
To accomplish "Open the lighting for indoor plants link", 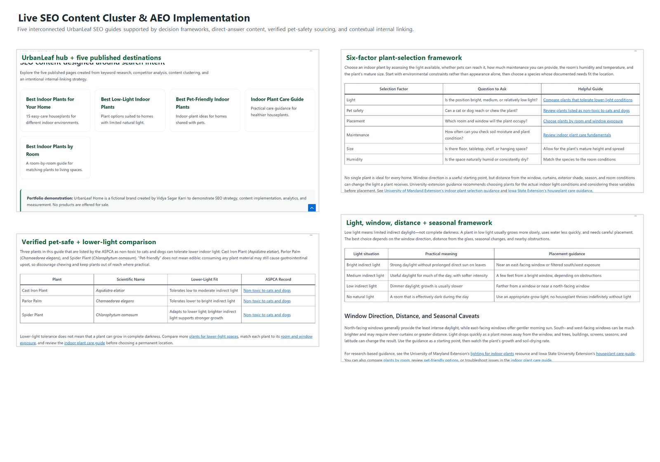I will tap(492, 354).
